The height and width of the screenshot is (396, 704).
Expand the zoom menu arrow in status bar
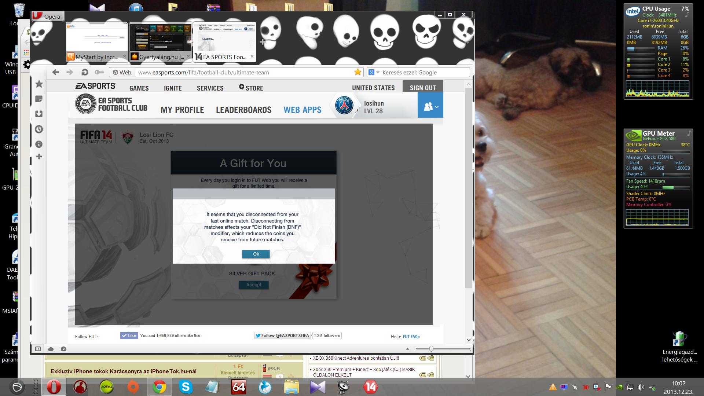407,349
